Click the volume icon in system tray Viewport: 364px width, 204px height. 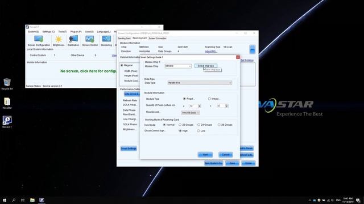point(333,200)
